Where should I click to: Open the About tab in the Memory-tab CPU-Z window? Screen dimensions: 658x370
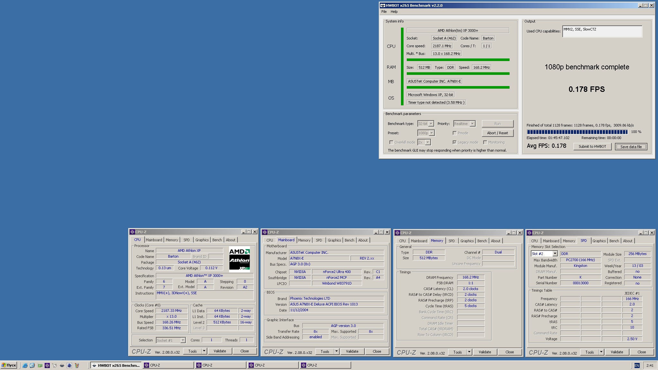[x=496, y=241]
